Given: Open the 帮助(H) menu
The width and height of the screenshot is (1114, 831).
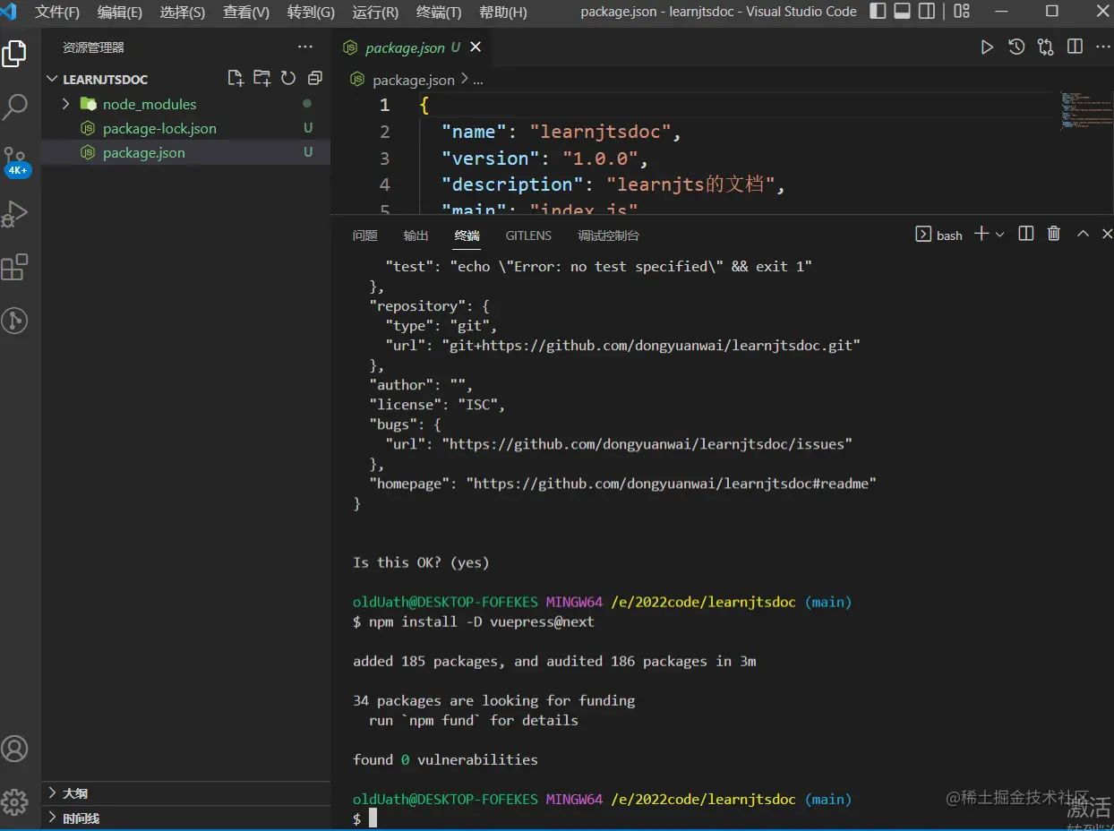Looking at the screenshot, I should pyautogui.click(x=503, y=13).
